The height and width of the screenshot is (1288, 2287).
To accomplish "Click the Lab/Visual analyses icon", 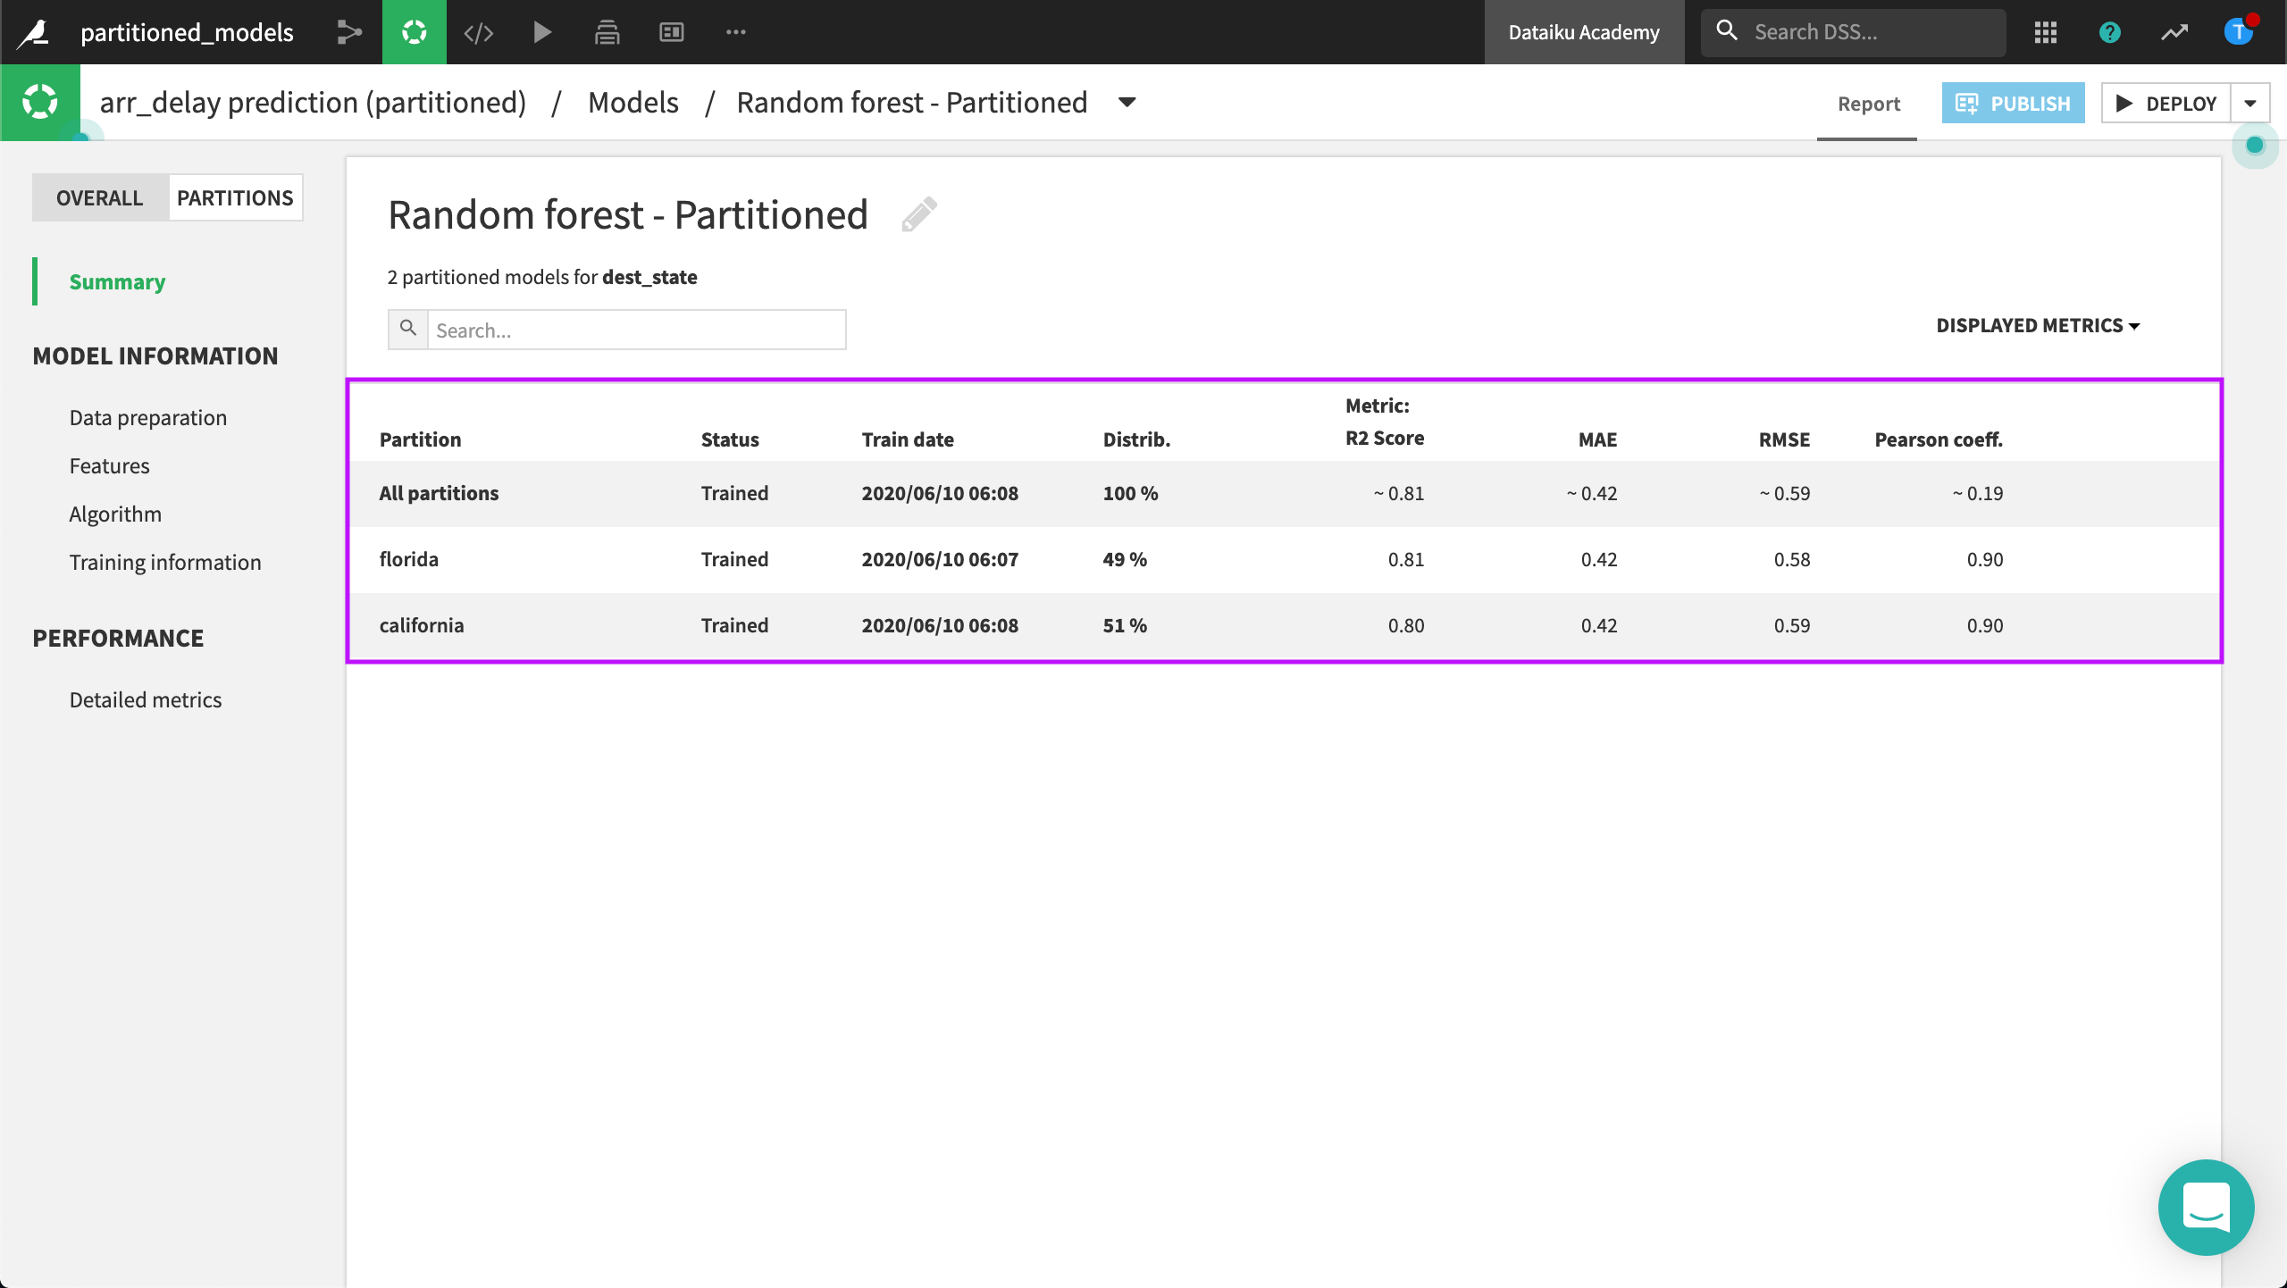I will (x=414, y=32).
